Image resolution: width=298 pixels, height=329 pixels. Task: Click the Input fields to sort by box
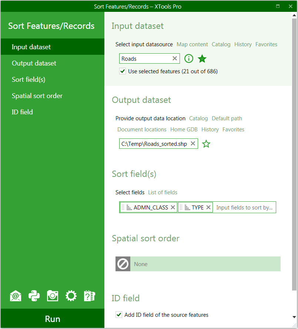point(244,208)
